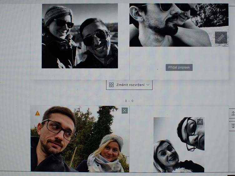The width and height of the screenshot is (235, 176).
Task: Select the color selfie with glasses man
Action: tap(80, 139)
